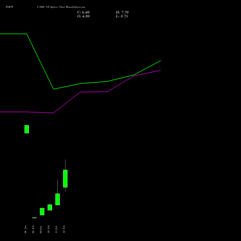
Task: Select the 11 Feb candlestick with long wick
Action: click(x=57, y=199)
